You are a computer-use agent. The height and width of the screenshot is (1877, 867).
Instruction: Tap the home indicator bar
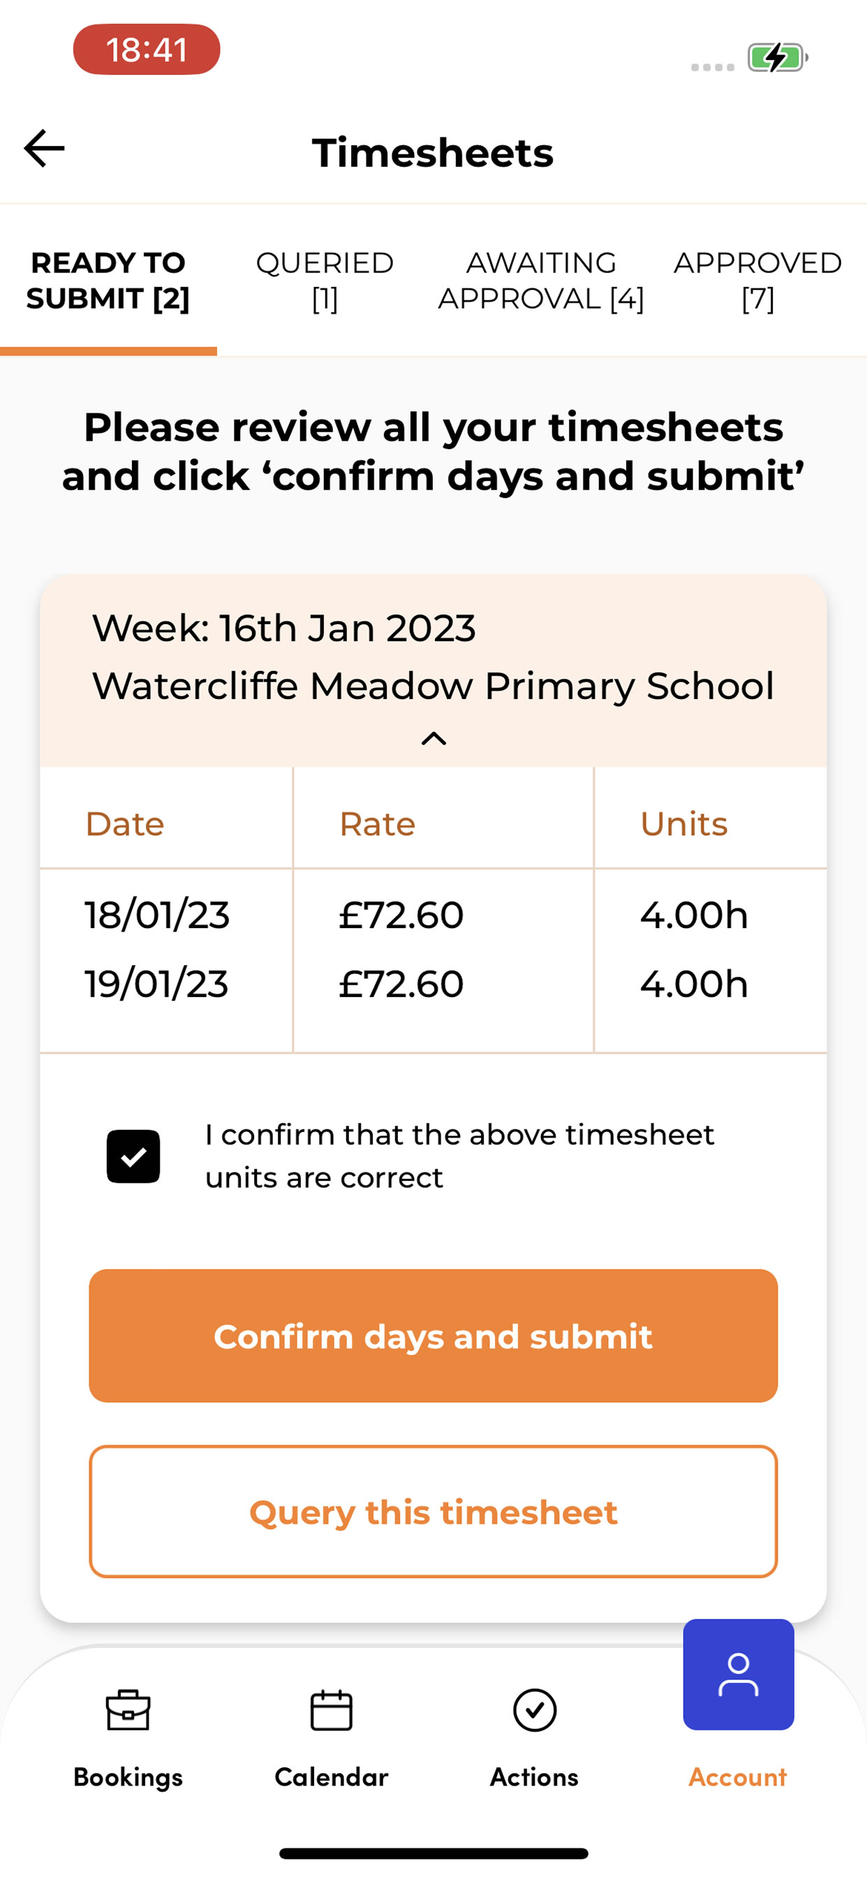click(433, 1854)
